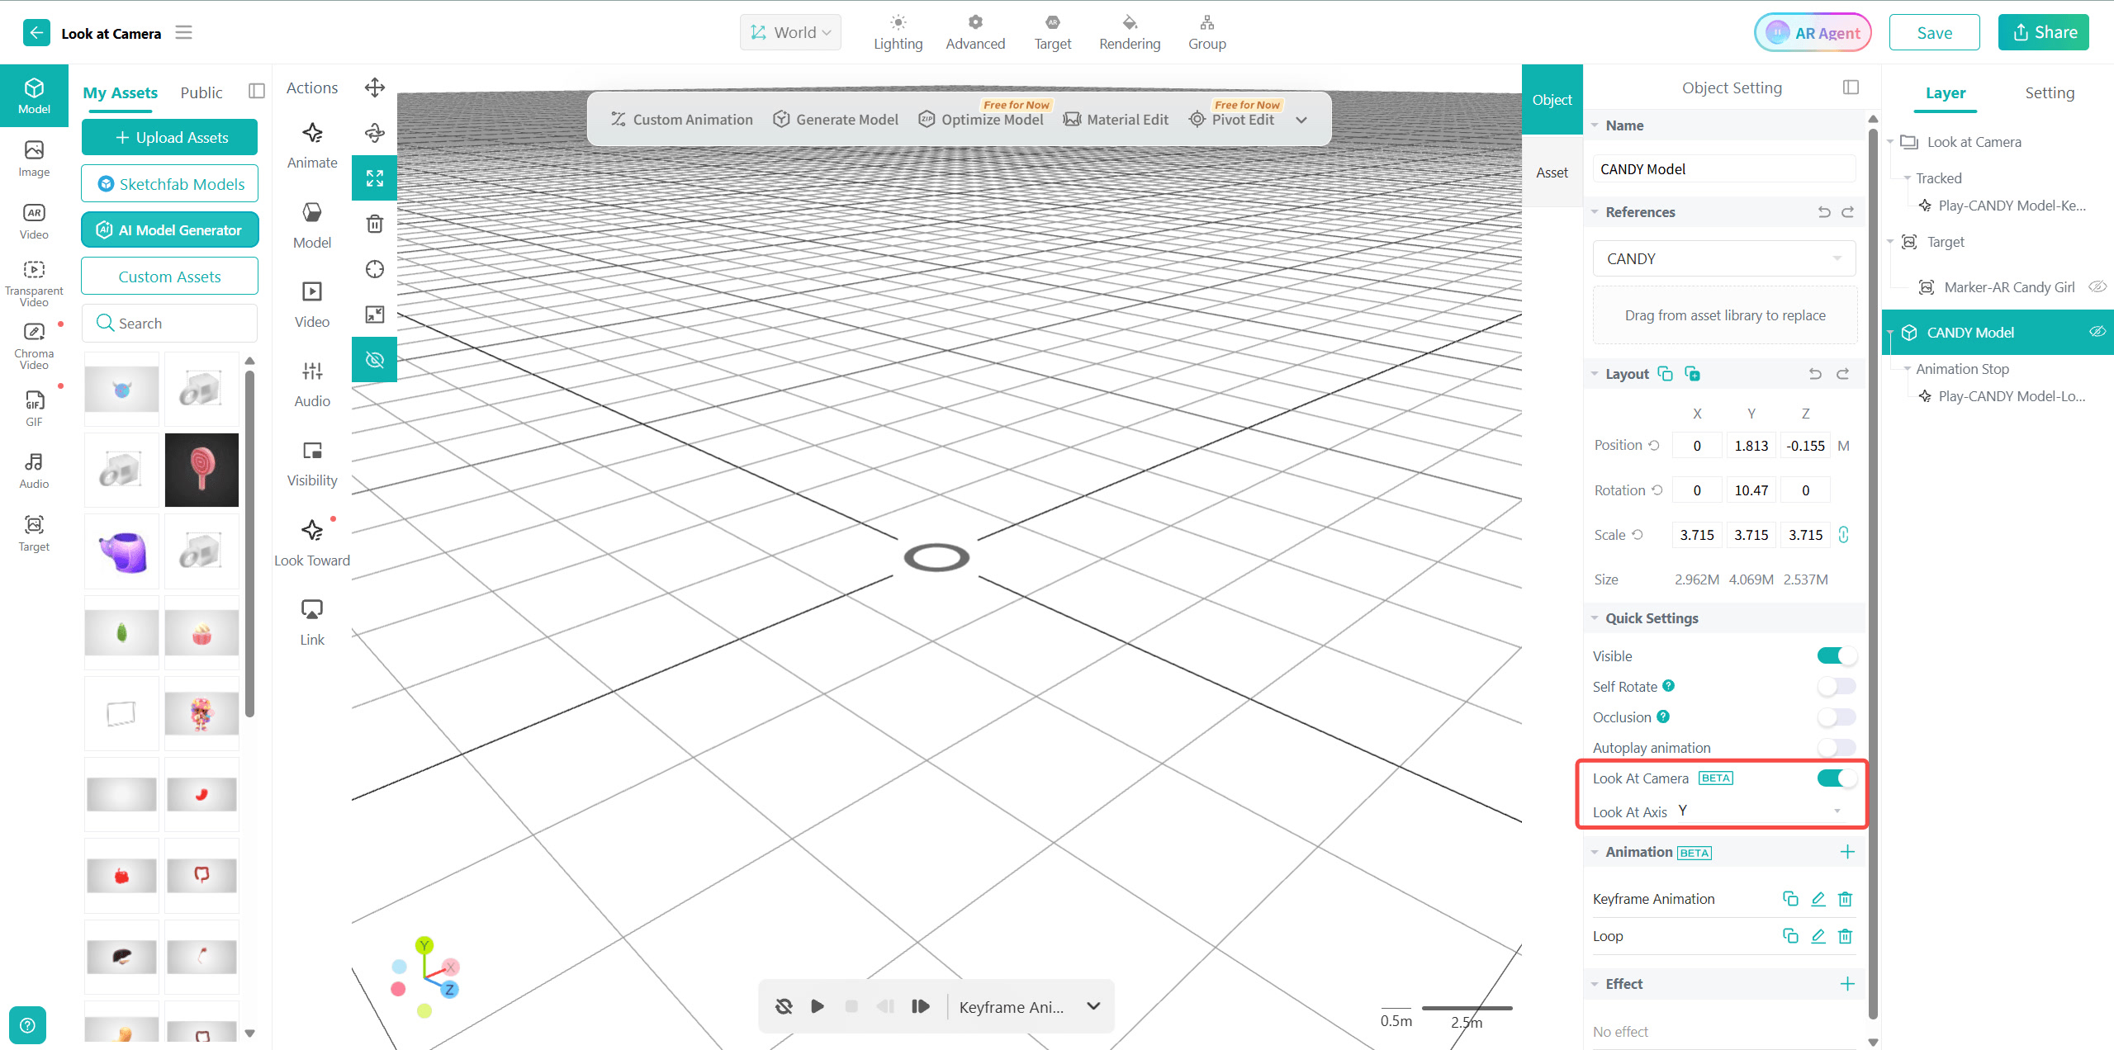Select the AR Video asset category
Image resolution: width=2114 pixels, height=1050 pixels.
pos(34,221)
